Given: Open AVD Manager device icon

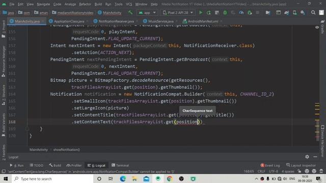Looking at the screenshot, I should pos(294,13).
